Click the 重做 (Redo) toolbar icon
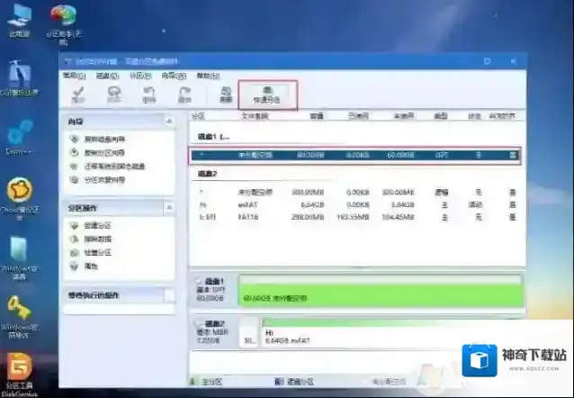This screenshot has height=398, width=574. [184, 95]
